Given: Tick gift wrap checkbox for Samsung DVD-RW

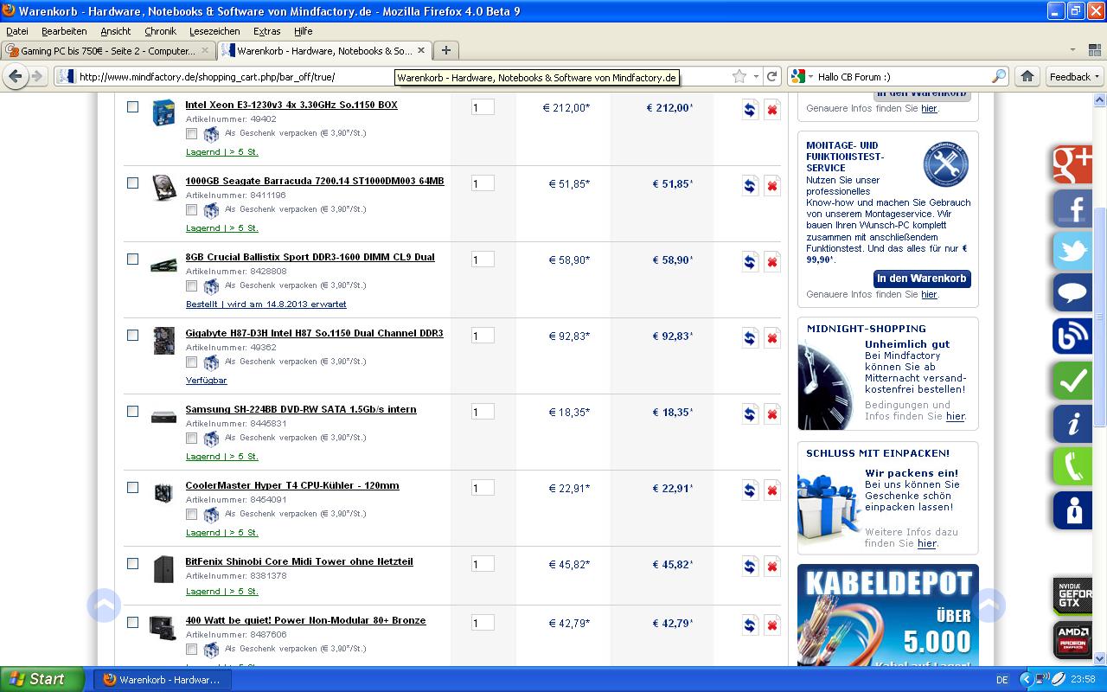Looking at the screenshot, I should coord(191,438).
